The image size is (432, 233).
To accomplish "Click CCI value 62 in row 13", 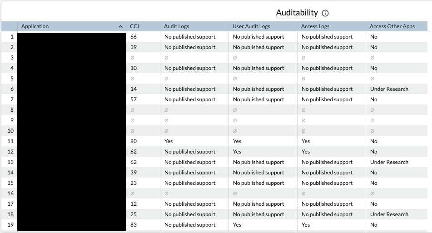I will coord(134,162).
